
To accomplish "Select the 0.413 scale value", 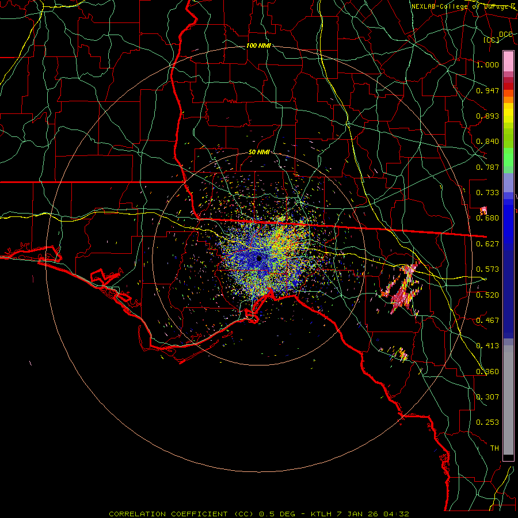I will 487,346.
